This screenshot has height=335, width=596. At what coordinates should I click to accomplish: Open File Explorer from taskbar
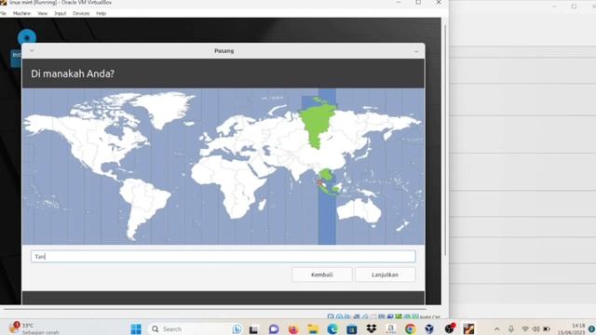tap(313, 328)
